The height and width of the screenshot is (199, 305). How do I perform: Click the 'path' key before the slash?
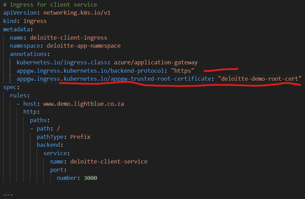(43, 128)
